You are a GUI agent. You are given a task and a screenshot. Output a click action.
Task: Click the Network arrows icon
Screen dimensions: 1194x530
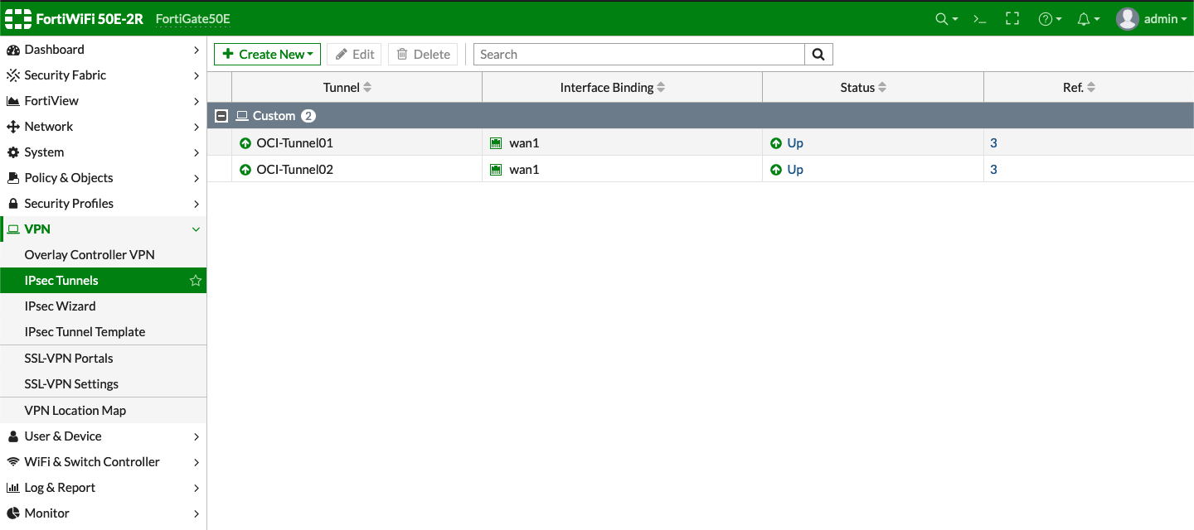12,127
